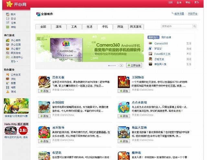
Task: Click 注册 link in header
Action: [170, 2]
